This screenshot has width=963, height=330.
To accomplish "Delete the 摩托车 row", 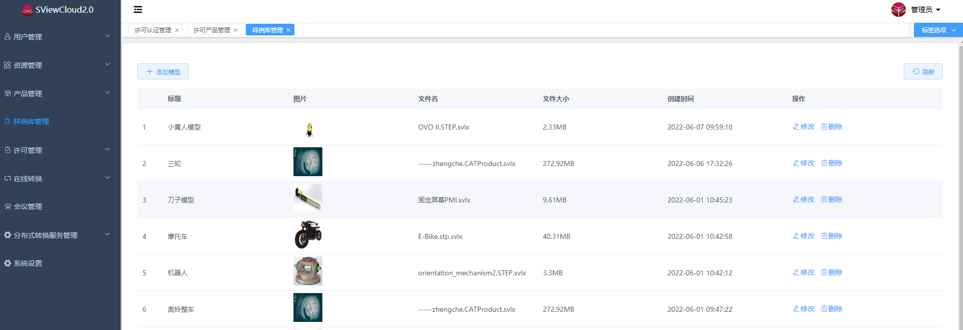I will click(x=832, y=236).
